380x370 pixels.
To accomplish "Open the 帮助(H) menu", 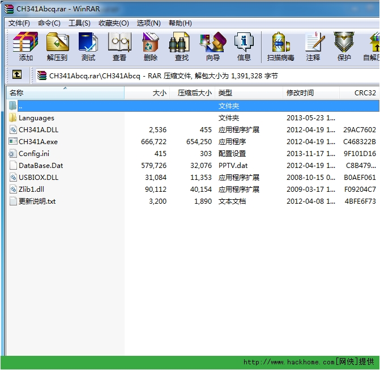I will (x=180, y=23).
